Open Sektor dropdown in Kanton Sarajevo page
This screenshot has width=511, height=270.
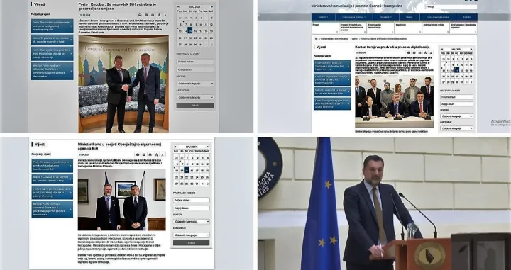click(456, 116)
